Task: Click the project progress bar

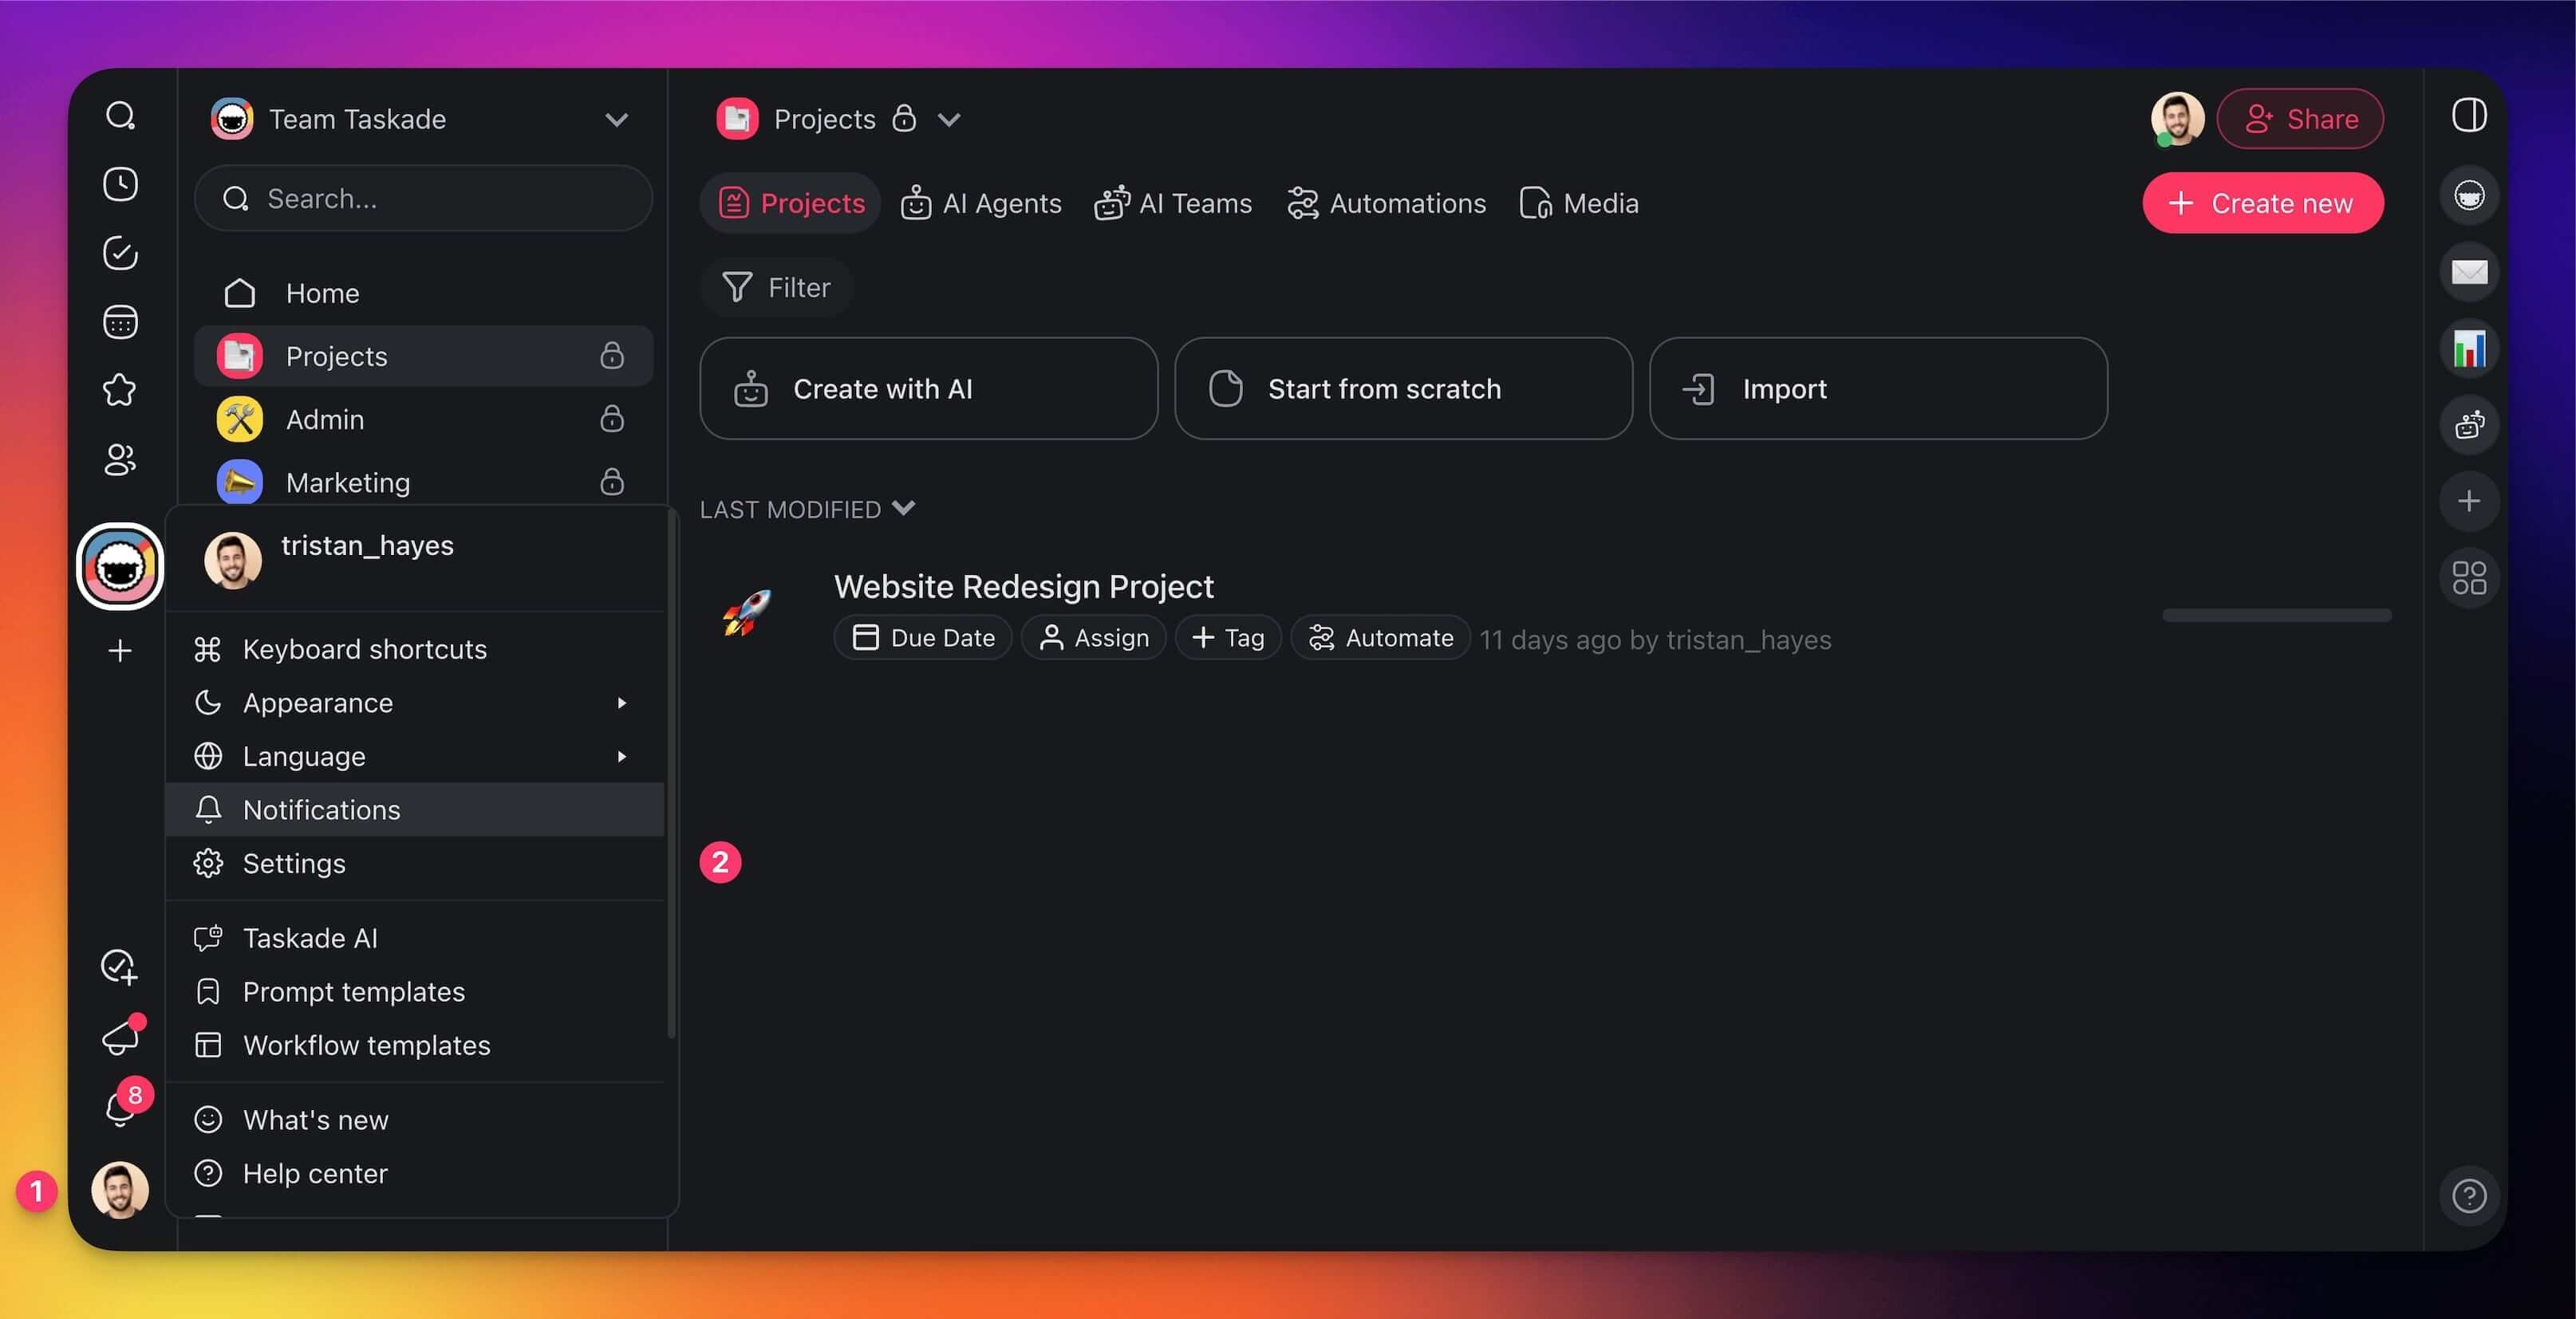Action: tap(2276, 616)
